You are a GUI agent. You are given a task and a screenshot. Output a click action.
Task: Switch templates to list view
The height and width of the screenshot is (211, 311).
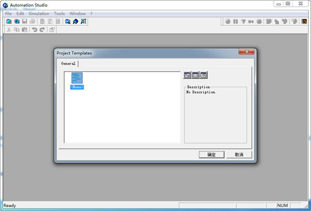(x=195, y=75)
